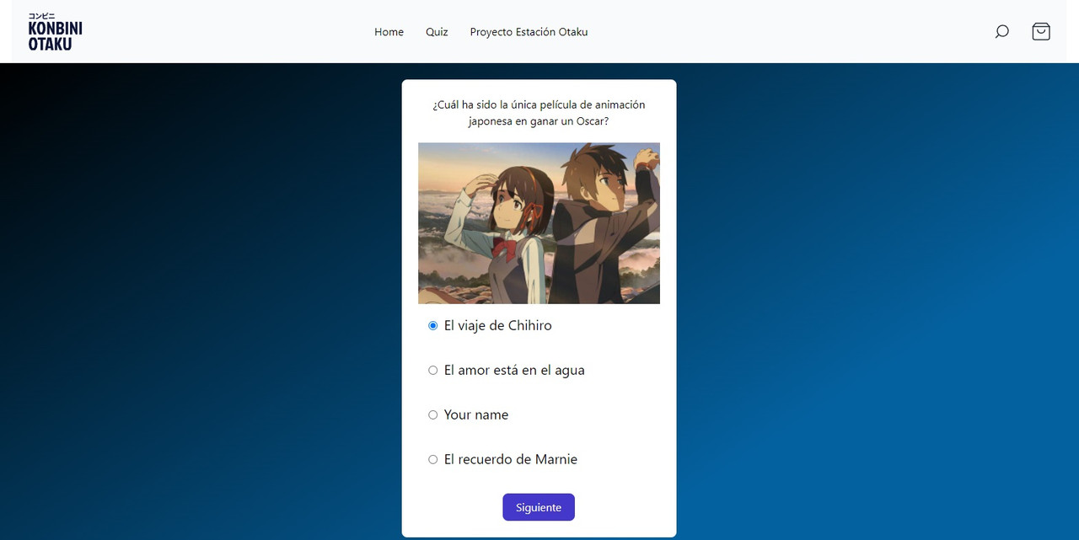Open the shopping cart icon
The height and width of the screenshot is (540, 1079).
coord(1041,31)
